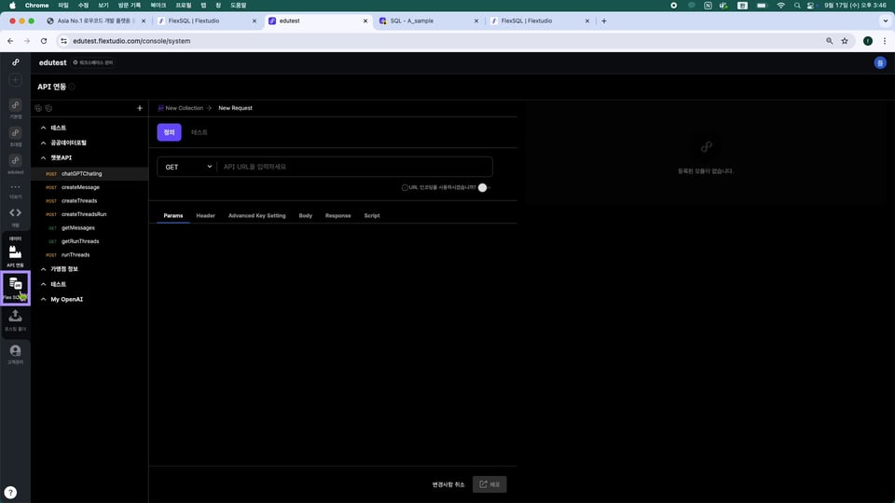Click New Collection in the breadcrumb
Screen dimensions: 895x503
click(184, 108)
